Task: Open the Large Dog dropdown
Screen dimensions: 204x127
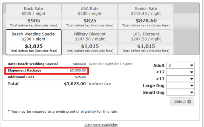Action: pyautogui.click(x=180, y=86)
